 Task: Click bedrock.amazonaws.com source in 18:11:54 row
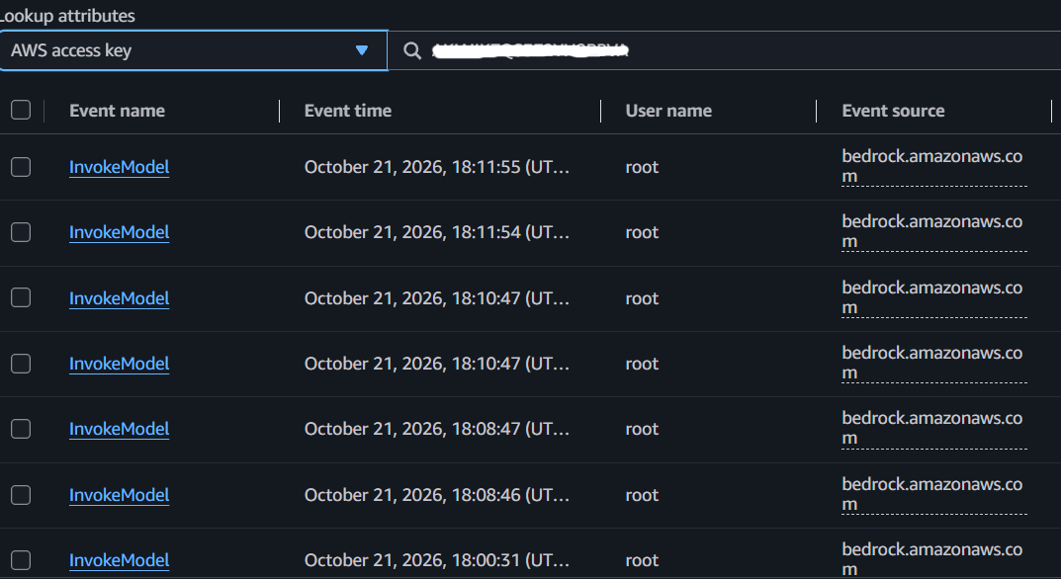[x=933, y=231]
